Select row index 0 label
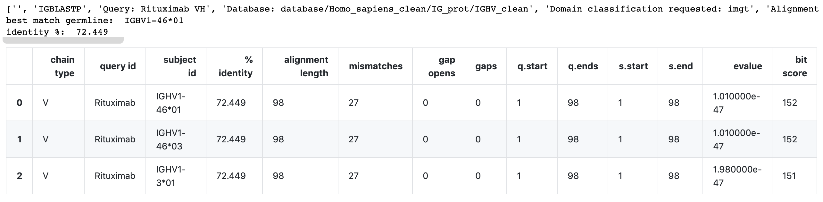The image size is (823, 202). (19, 103)
